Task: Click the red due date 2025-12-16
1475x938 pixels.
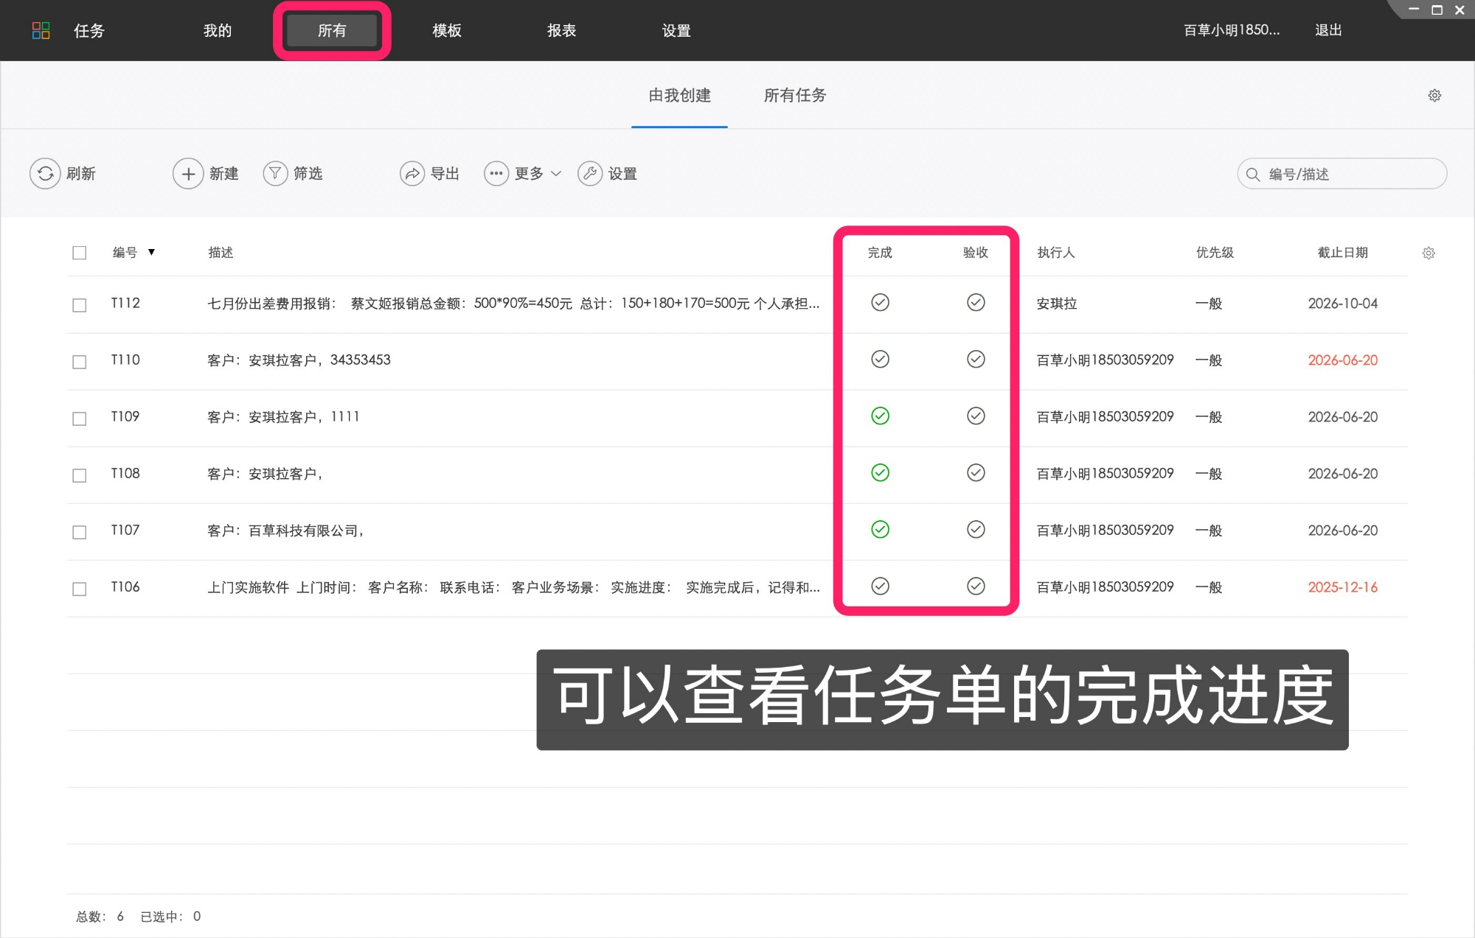Action: tap(1343, 587)
